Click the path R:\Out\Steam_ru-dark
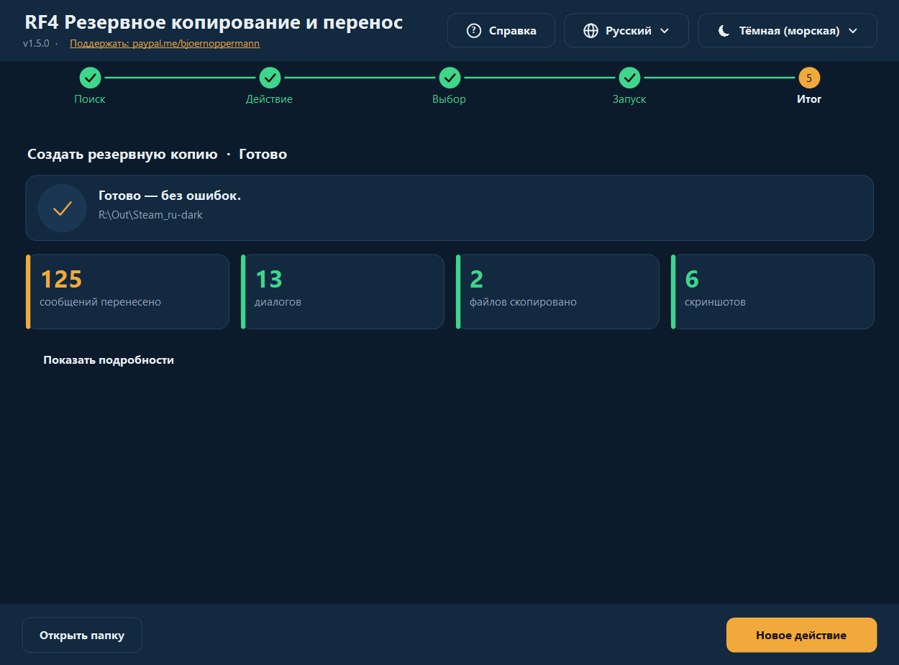 (x=150, y=214)
